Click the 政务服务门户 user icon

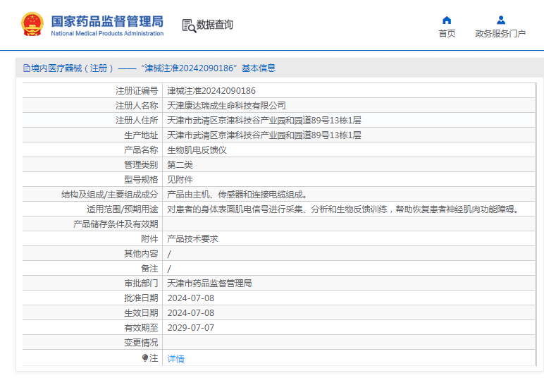pyautogui.click(x=500, y=20)
